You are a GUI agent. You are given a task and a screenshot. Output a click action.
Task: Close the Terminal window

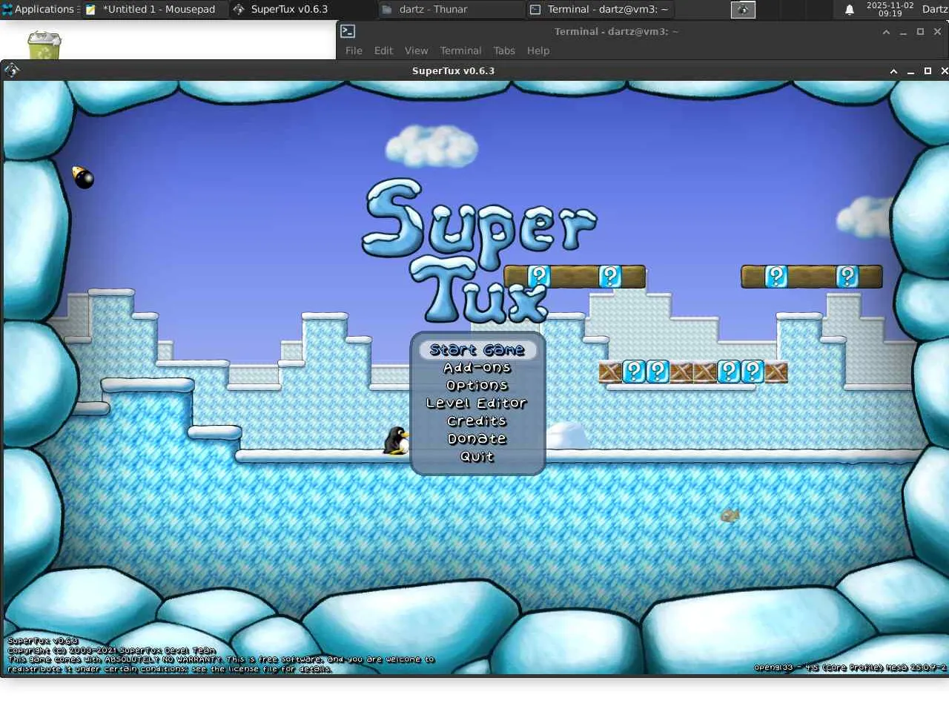click(x=937, y=32)
